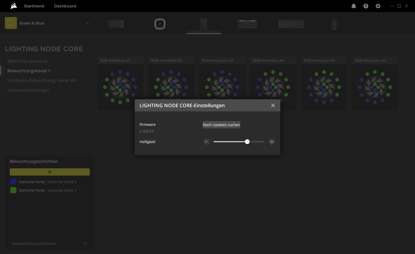Select the graphics card device icon
The width and height of the screenshot is (415, 254).
[x=248, y=24]
